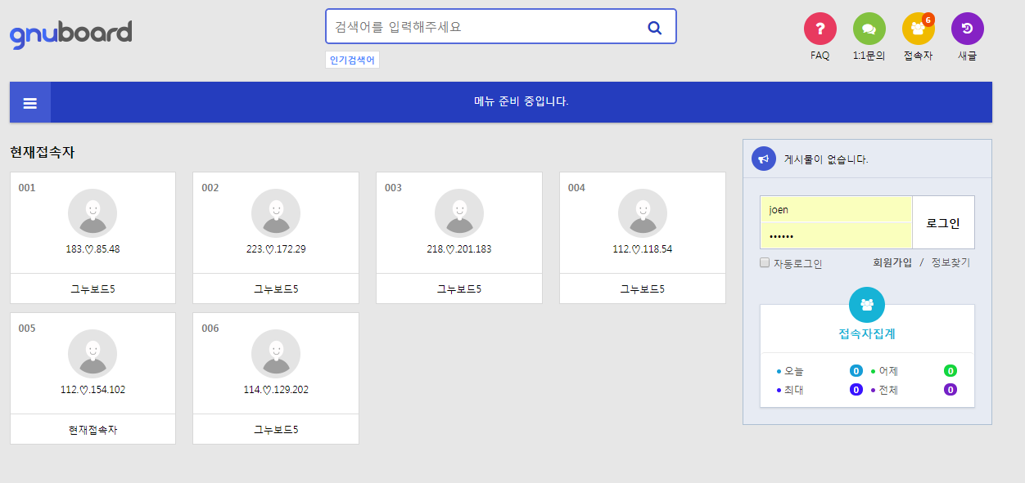The image size is (1025, 483).
Task: Open the 접속자 visitors icon
Action: click(x=918, y=29)
